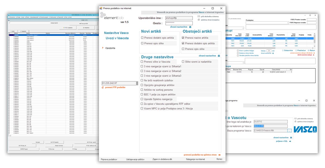Click the FTP address field showing 91.235.242.97
Viewport: 325px width, 168px height.
(x=120, y=83)
